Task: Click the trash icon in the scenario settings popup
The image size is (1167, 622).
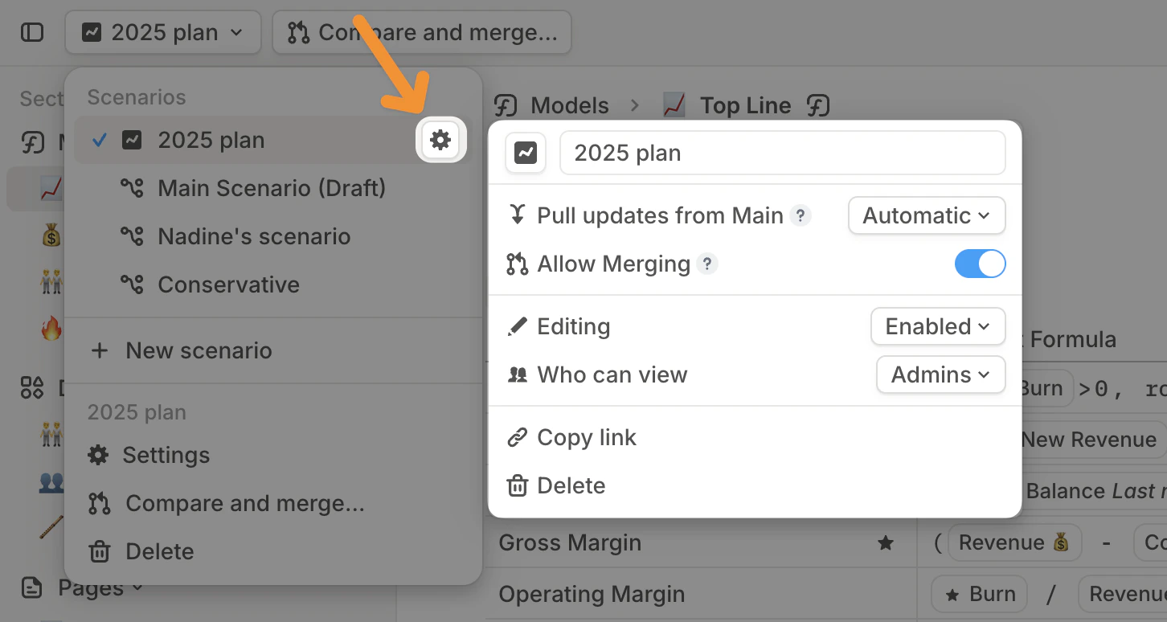Action: (518, 485)
